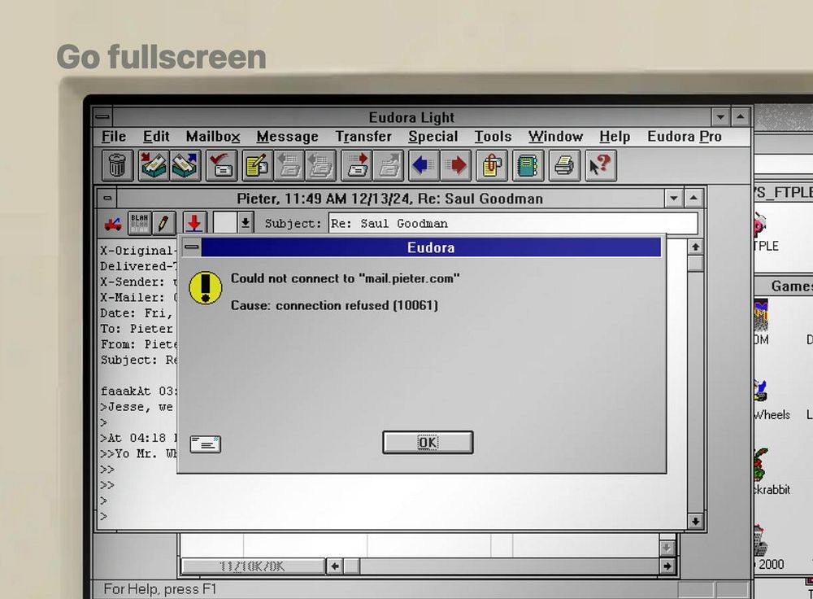813x599 pixels.
Task: Open the priority dropdown in message toolbar
Action: [x=246, y=223]
